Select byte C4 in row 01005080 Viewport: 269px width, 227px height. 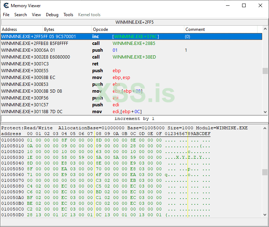tap(30, 186)
